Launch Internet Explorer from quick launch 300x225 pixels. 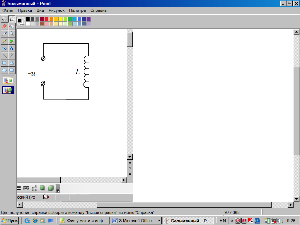point(35,221)
